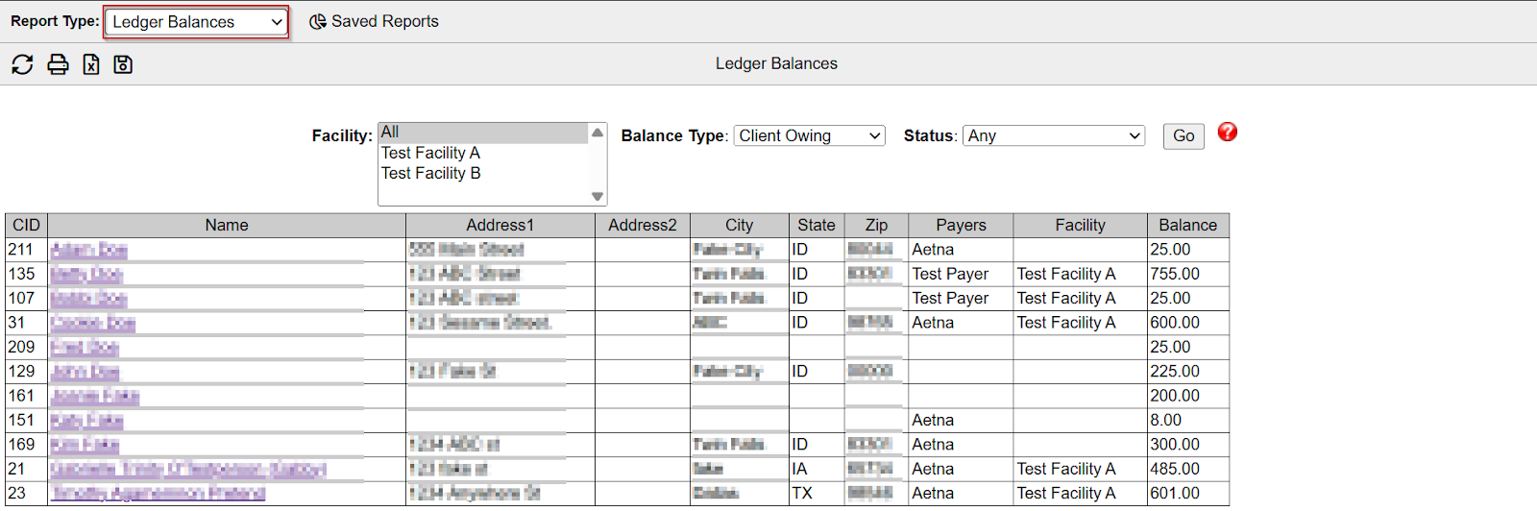
Task: Open client name link for CID 135
Action: (x=86, y=274)
